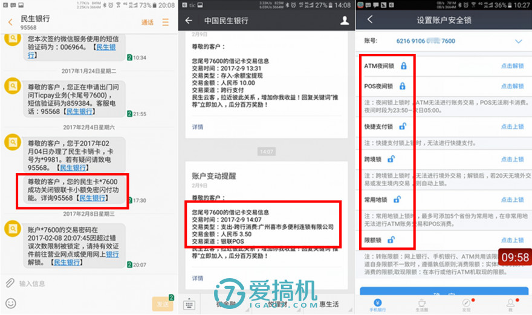The height and width of the screenshot is (315, 532).
Task: Tap the paperclip attachment icon
Action: pyautogui.click(x=10, y=283)
